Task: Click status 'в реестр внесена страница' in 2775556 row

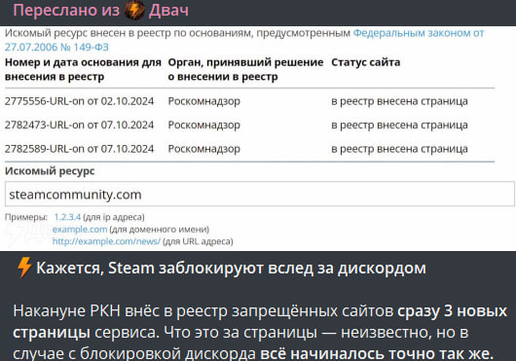Action: tap(399, 101)
